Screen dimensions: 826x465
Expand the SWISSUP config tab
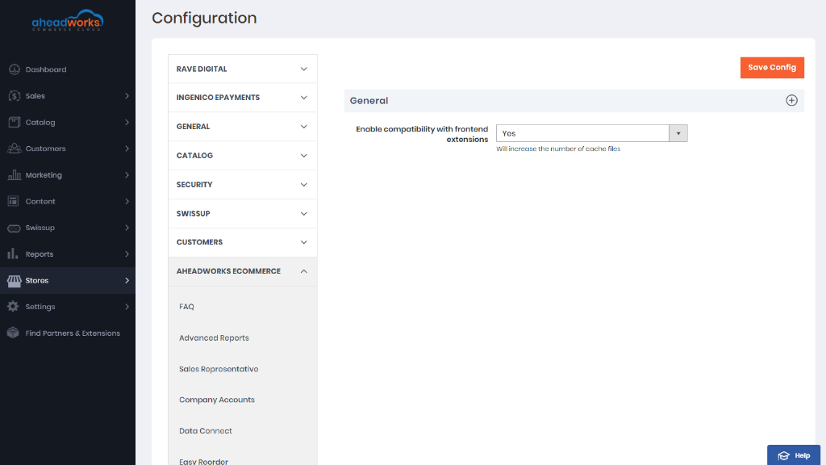pos(242,213)
